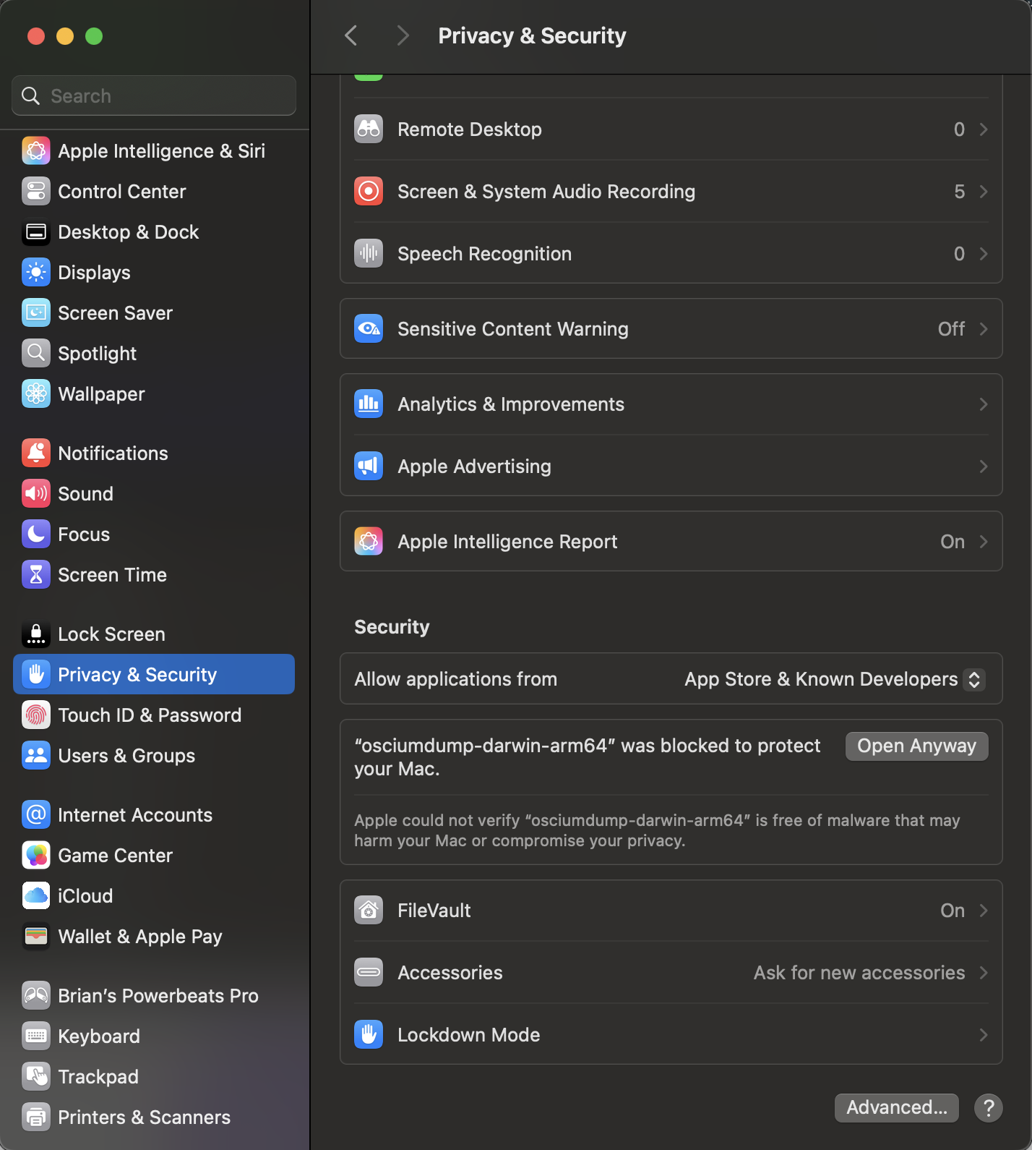Viewport: 1032px width, 1150px height.
Task: Click the Users & Groups people icon
Action: point(36,756)
